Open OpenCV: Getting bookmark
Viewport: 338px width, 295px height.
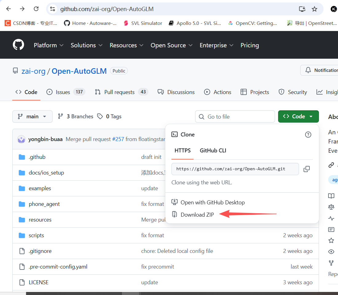point(252,23)
